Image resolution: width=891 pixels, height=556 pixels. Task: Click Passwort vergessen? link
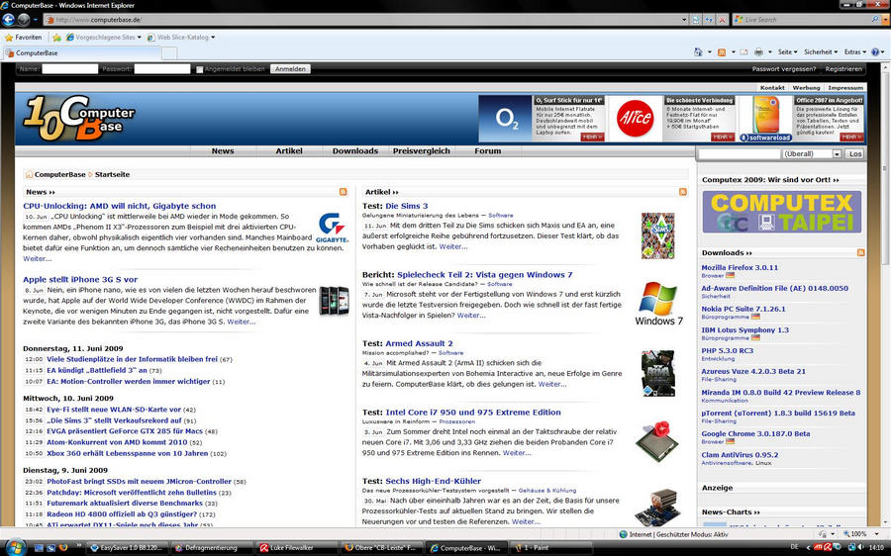tap(784, 69)
